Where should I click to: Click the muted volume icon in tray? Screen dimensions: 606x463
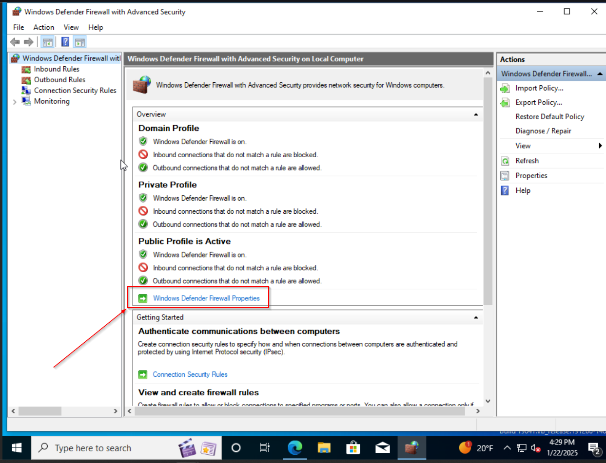click(x=535, y=448)
